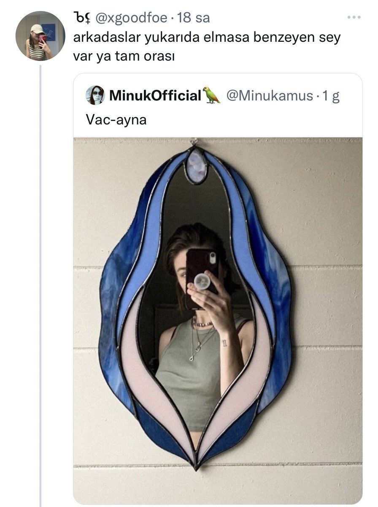Image resolution: width=378 pixels, height=507 pixels.
Task: Open the three-dot more options menu
Action: pos(354,18)
